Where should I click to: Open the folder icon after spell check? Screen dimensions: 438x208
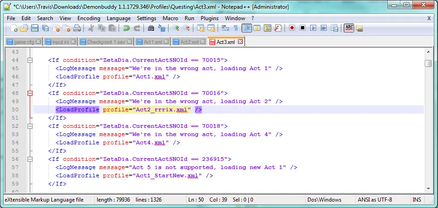(x=360, y=28)
